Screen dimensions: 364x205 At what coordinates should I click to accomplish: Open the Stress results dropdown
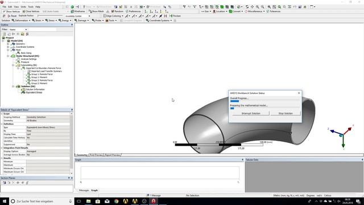[x=51, y=20]
